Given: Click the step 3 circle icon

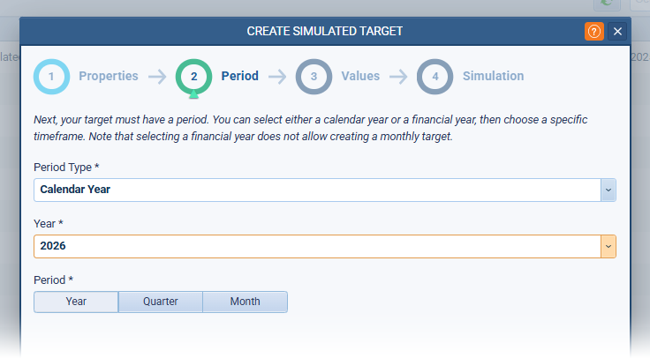Looking at the screenshot, I should (314, 77).
